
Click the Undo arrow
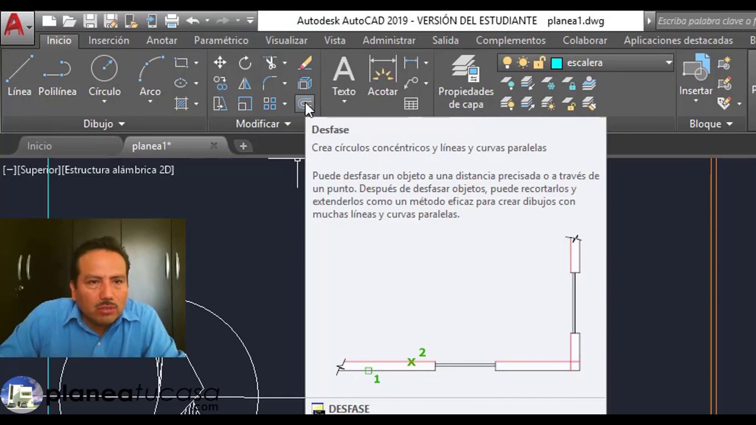pos(192,21)
